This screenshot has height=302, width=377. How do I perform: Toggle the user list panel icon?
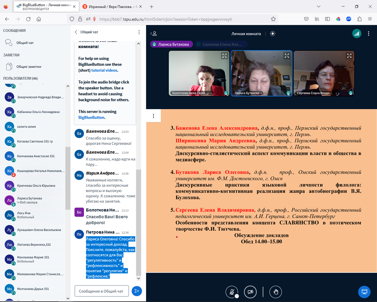click(x=154, y=34)
